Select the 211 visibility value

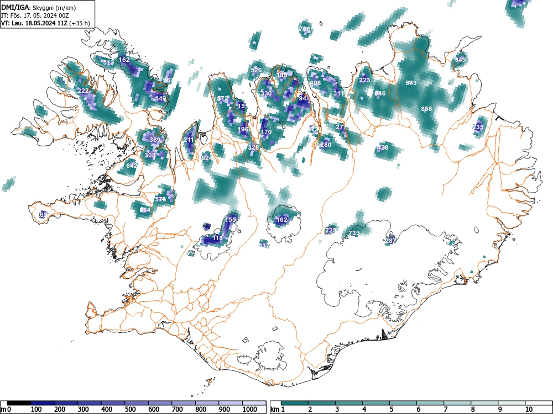(189, 140)
